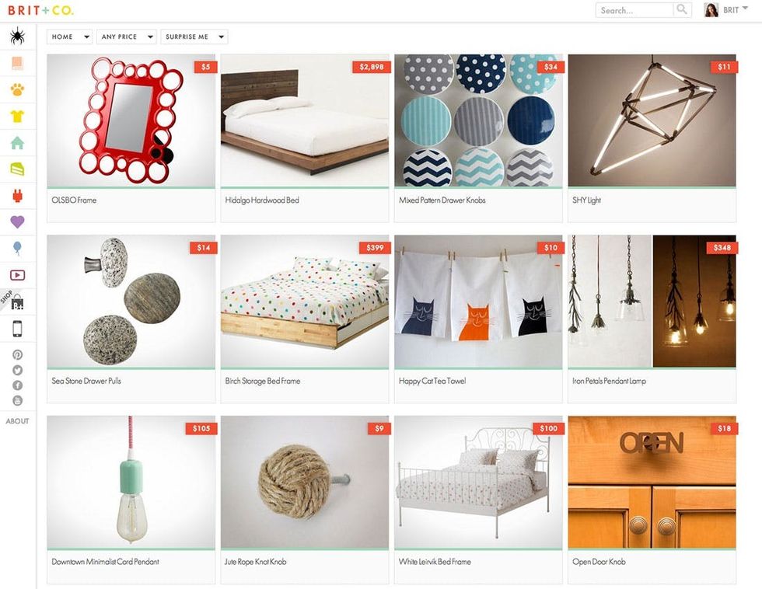
Task: Click the Pinterest social icon
Action: (17, 354)
